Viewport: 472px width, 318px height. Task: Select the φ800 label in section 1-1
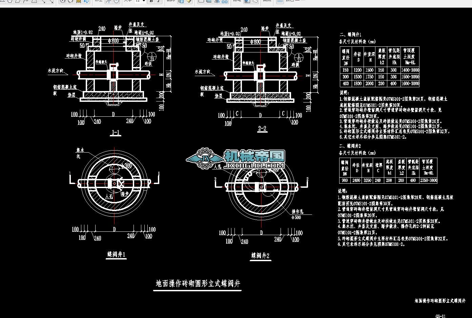113,41
